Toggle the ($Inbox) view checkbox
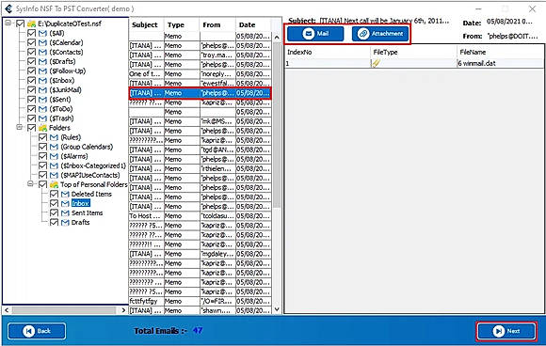Image resolution: width=546 pixels, height=346 pixels. [31, 80]
